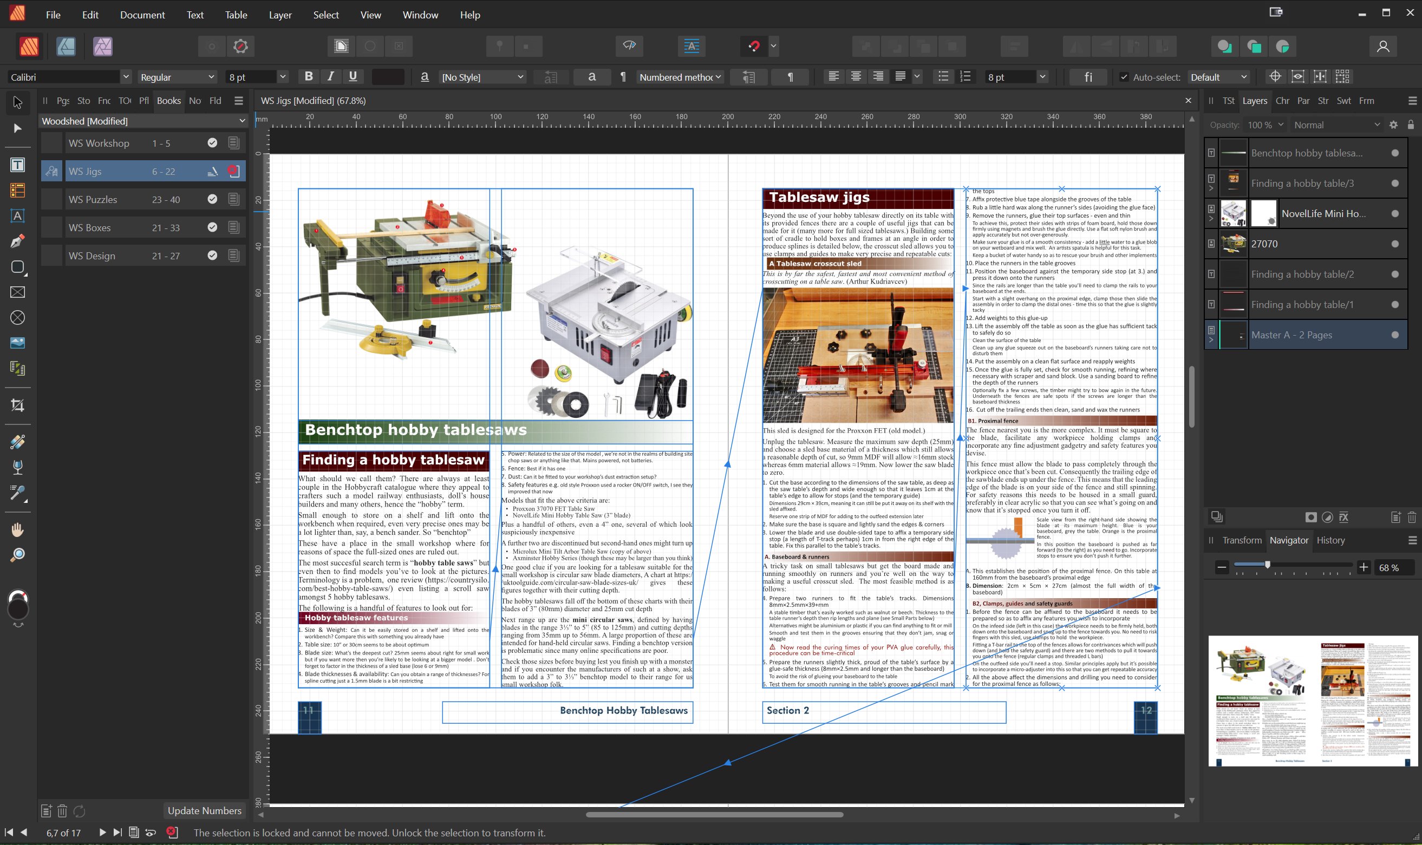Click the Show Special Characters pilcrow button
The height and width of the screenshot is (845, 1422).
(x=790, y=77)
